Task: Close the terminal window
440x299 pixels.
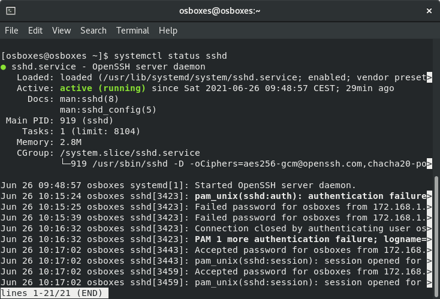Action: click(x=428, y=10)
